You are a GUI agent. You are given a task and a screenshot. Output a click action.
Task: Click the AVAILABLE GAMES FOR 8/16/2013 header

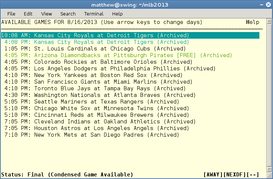click(x=102, y=22)
